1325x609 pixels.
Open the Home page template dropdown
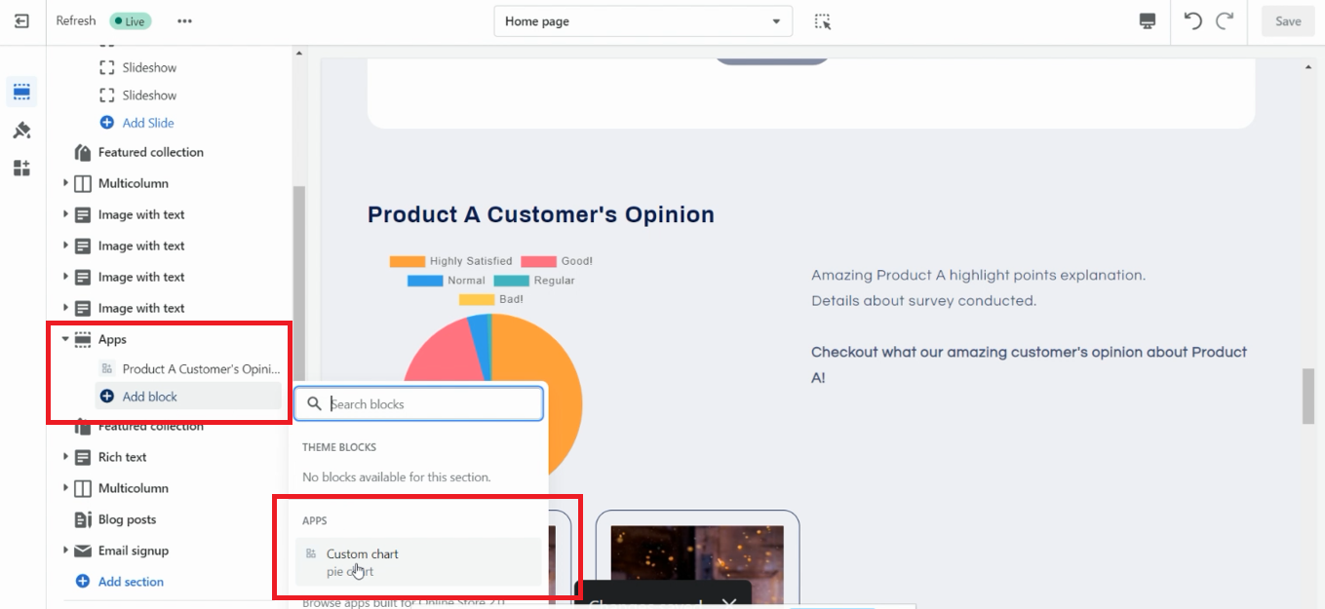pos(643,21)
